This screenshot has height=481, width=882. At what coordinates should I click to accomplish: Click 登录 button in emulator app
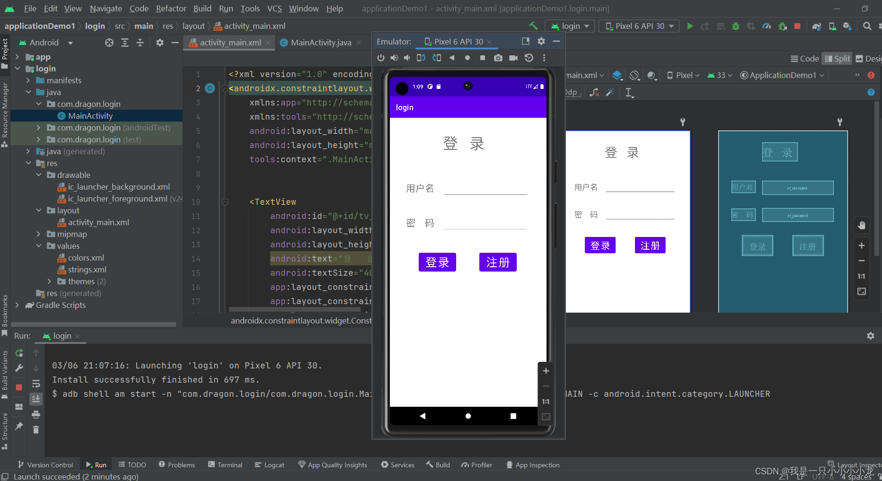click(x=437, y=262)
